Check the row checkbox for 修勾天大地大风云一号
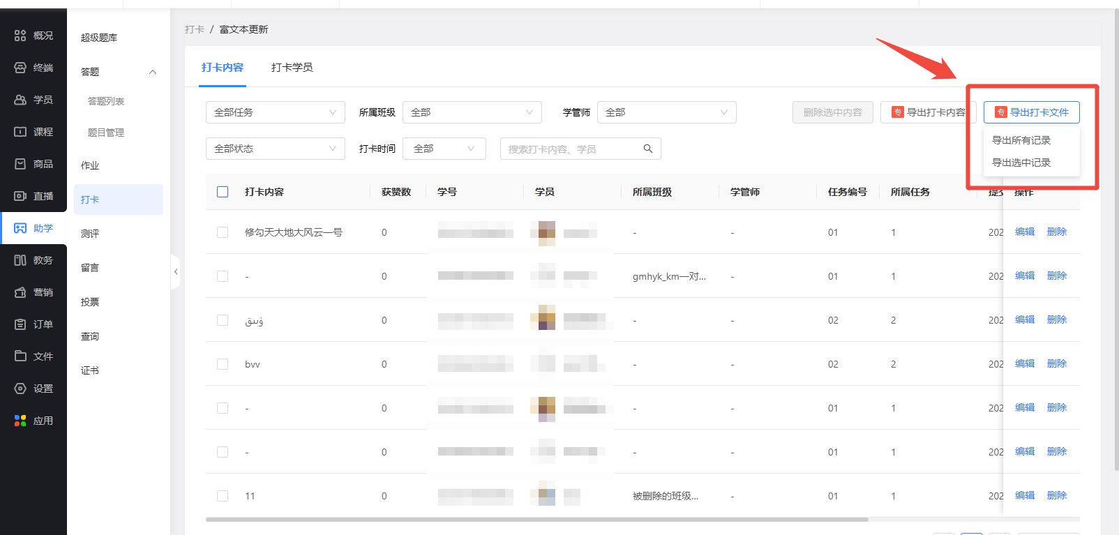This screenshot has height=535, width=1119. point(223,232)
